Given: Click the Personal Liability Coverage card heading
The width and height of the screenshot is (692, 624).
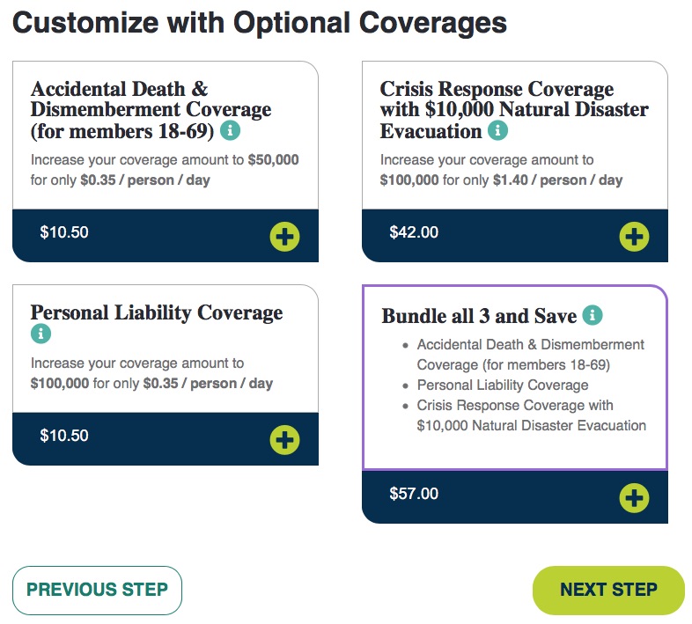Looking at the screenshot, I should [x=157, y=313].
